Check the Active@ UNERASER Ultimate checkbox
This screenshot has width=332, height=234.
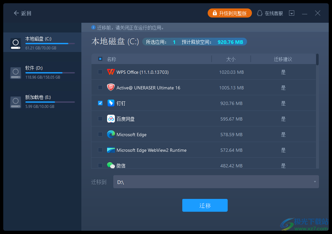point(100,87)
